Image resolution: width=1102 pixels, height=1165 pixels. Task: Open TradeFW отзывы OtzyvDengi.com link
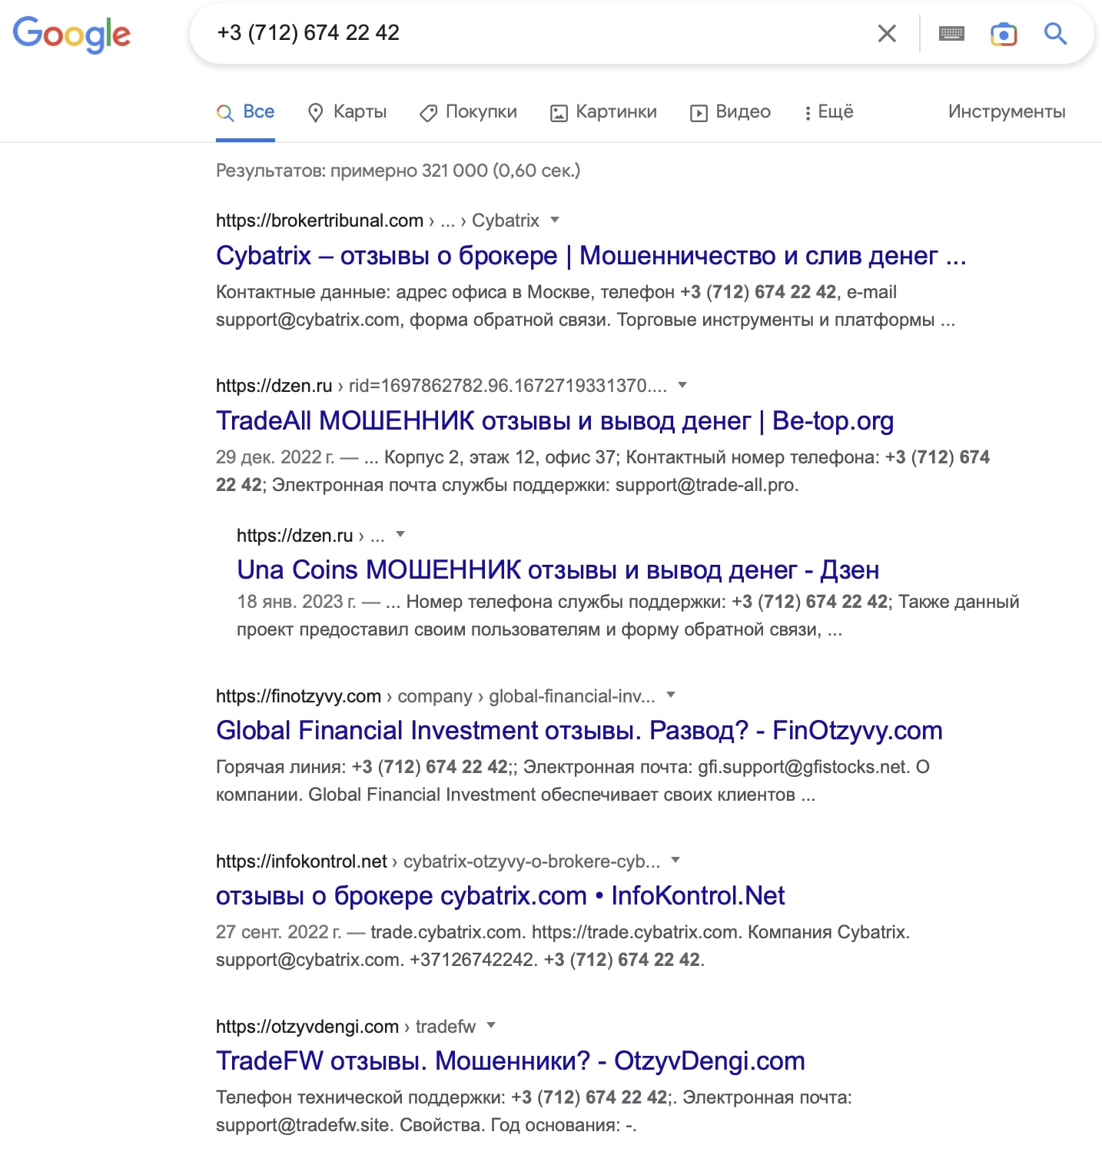(x=510, y=1060)
